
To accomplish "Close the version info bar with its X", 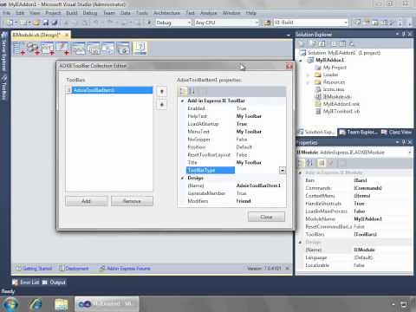I will 287,269.
